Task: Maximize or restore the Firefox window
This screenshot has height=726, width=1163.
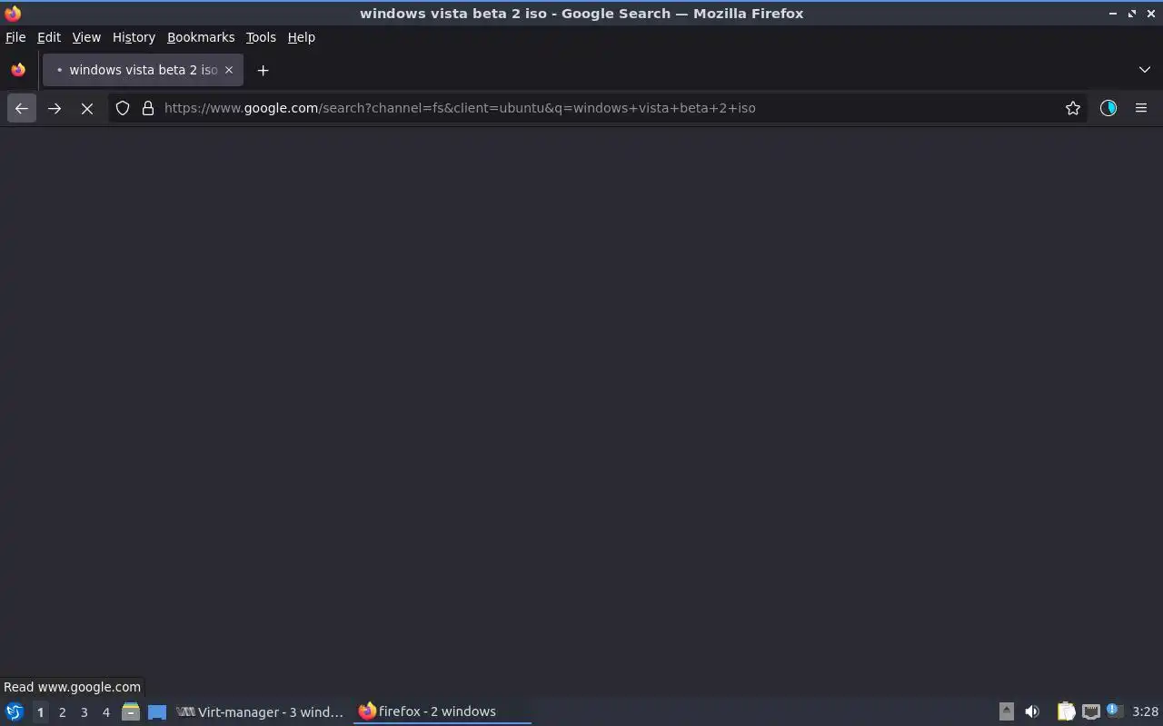Action: point(1132,14)
